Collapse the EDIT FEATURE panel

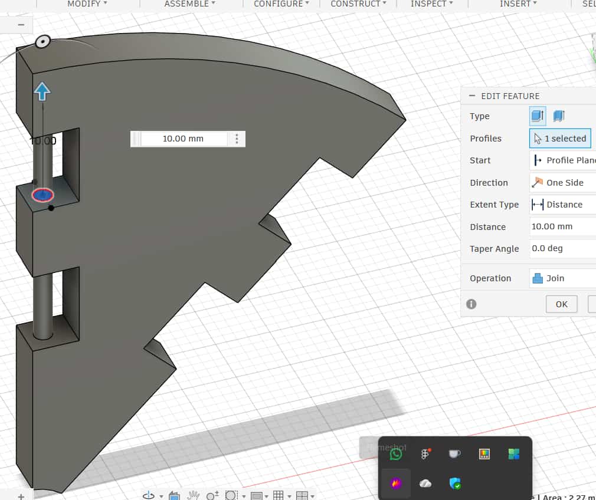point(472,96)
